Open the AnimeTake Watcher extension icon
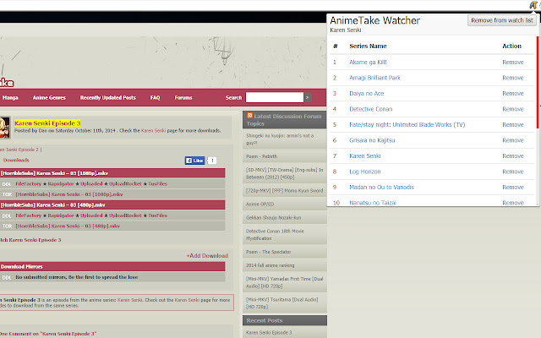541x338 pixels. [533, 5]
